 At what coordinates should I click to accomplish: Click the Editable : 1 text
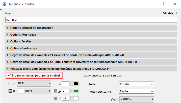pyautogui.click(x=170, y=13)
